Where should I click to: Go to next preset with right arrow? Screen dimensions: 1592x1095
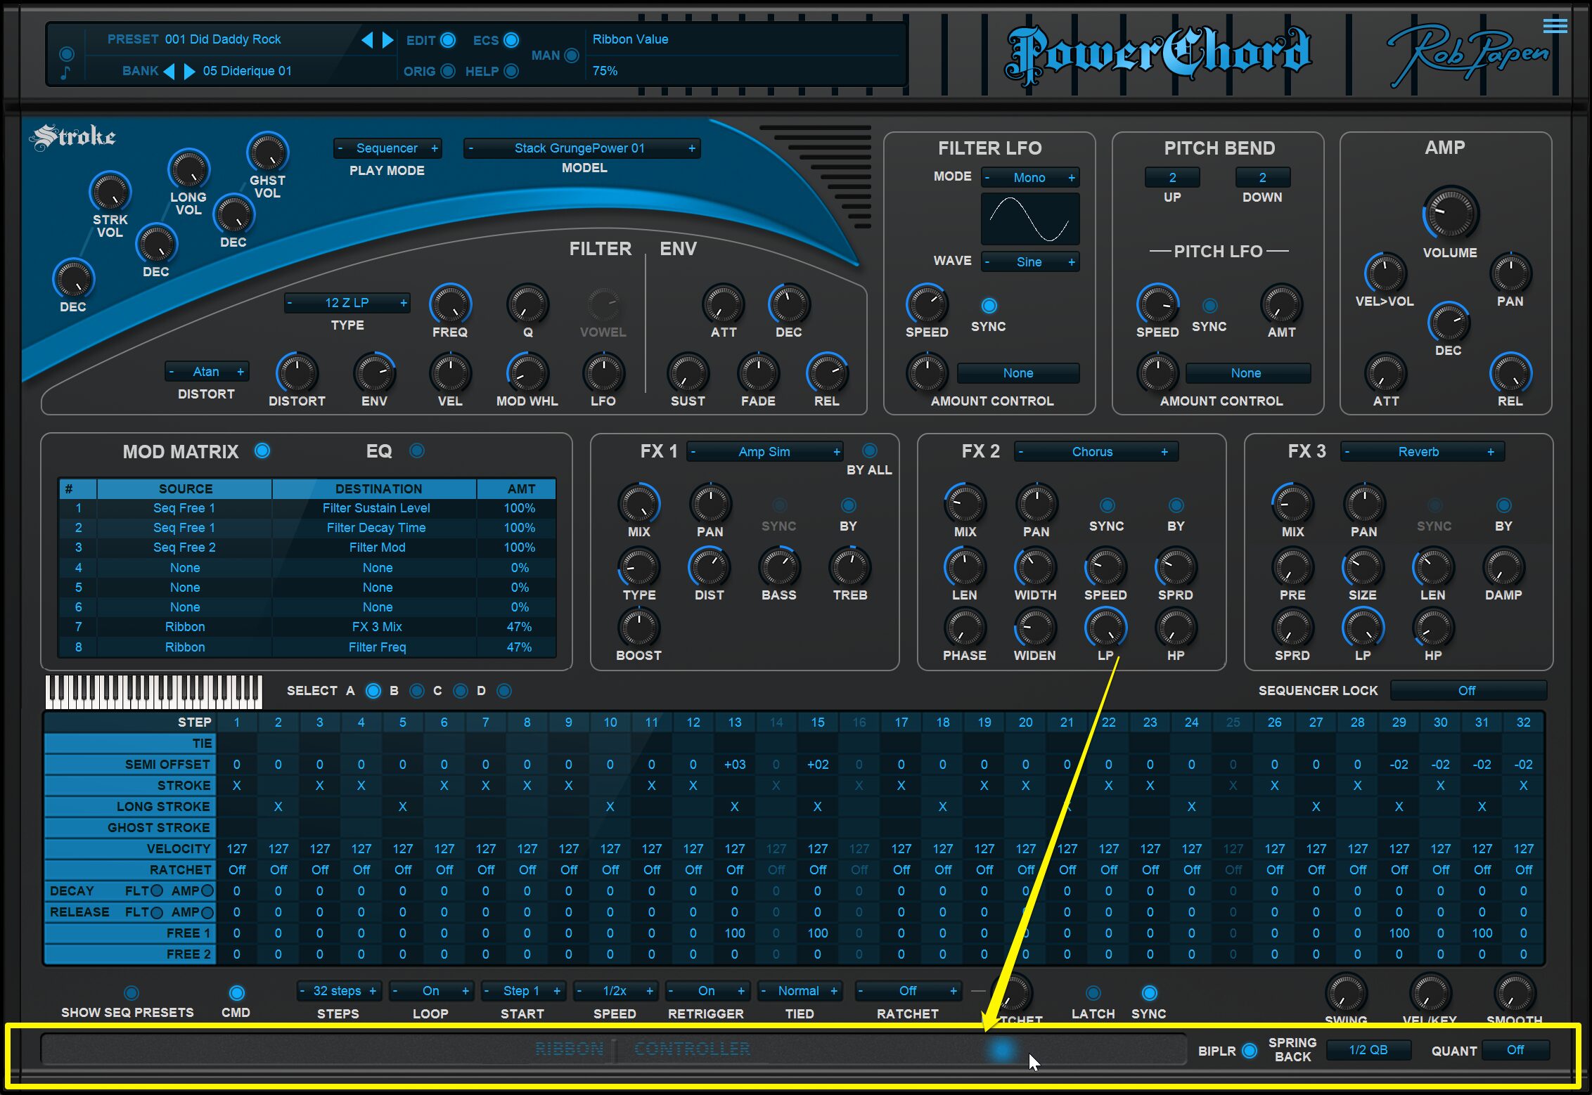click(x=387, y=40)
